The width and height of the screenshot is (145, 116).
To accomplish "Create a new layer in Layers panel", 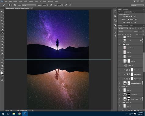I will [x=138, y=110].
